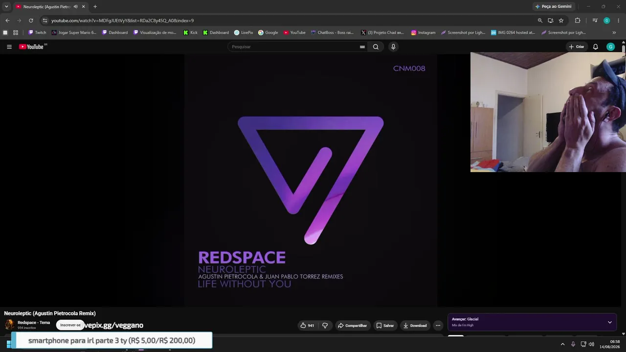This screenshot has width=626, height=352.
Task: Open the Google bookmark
Action: tap(268, 33)
